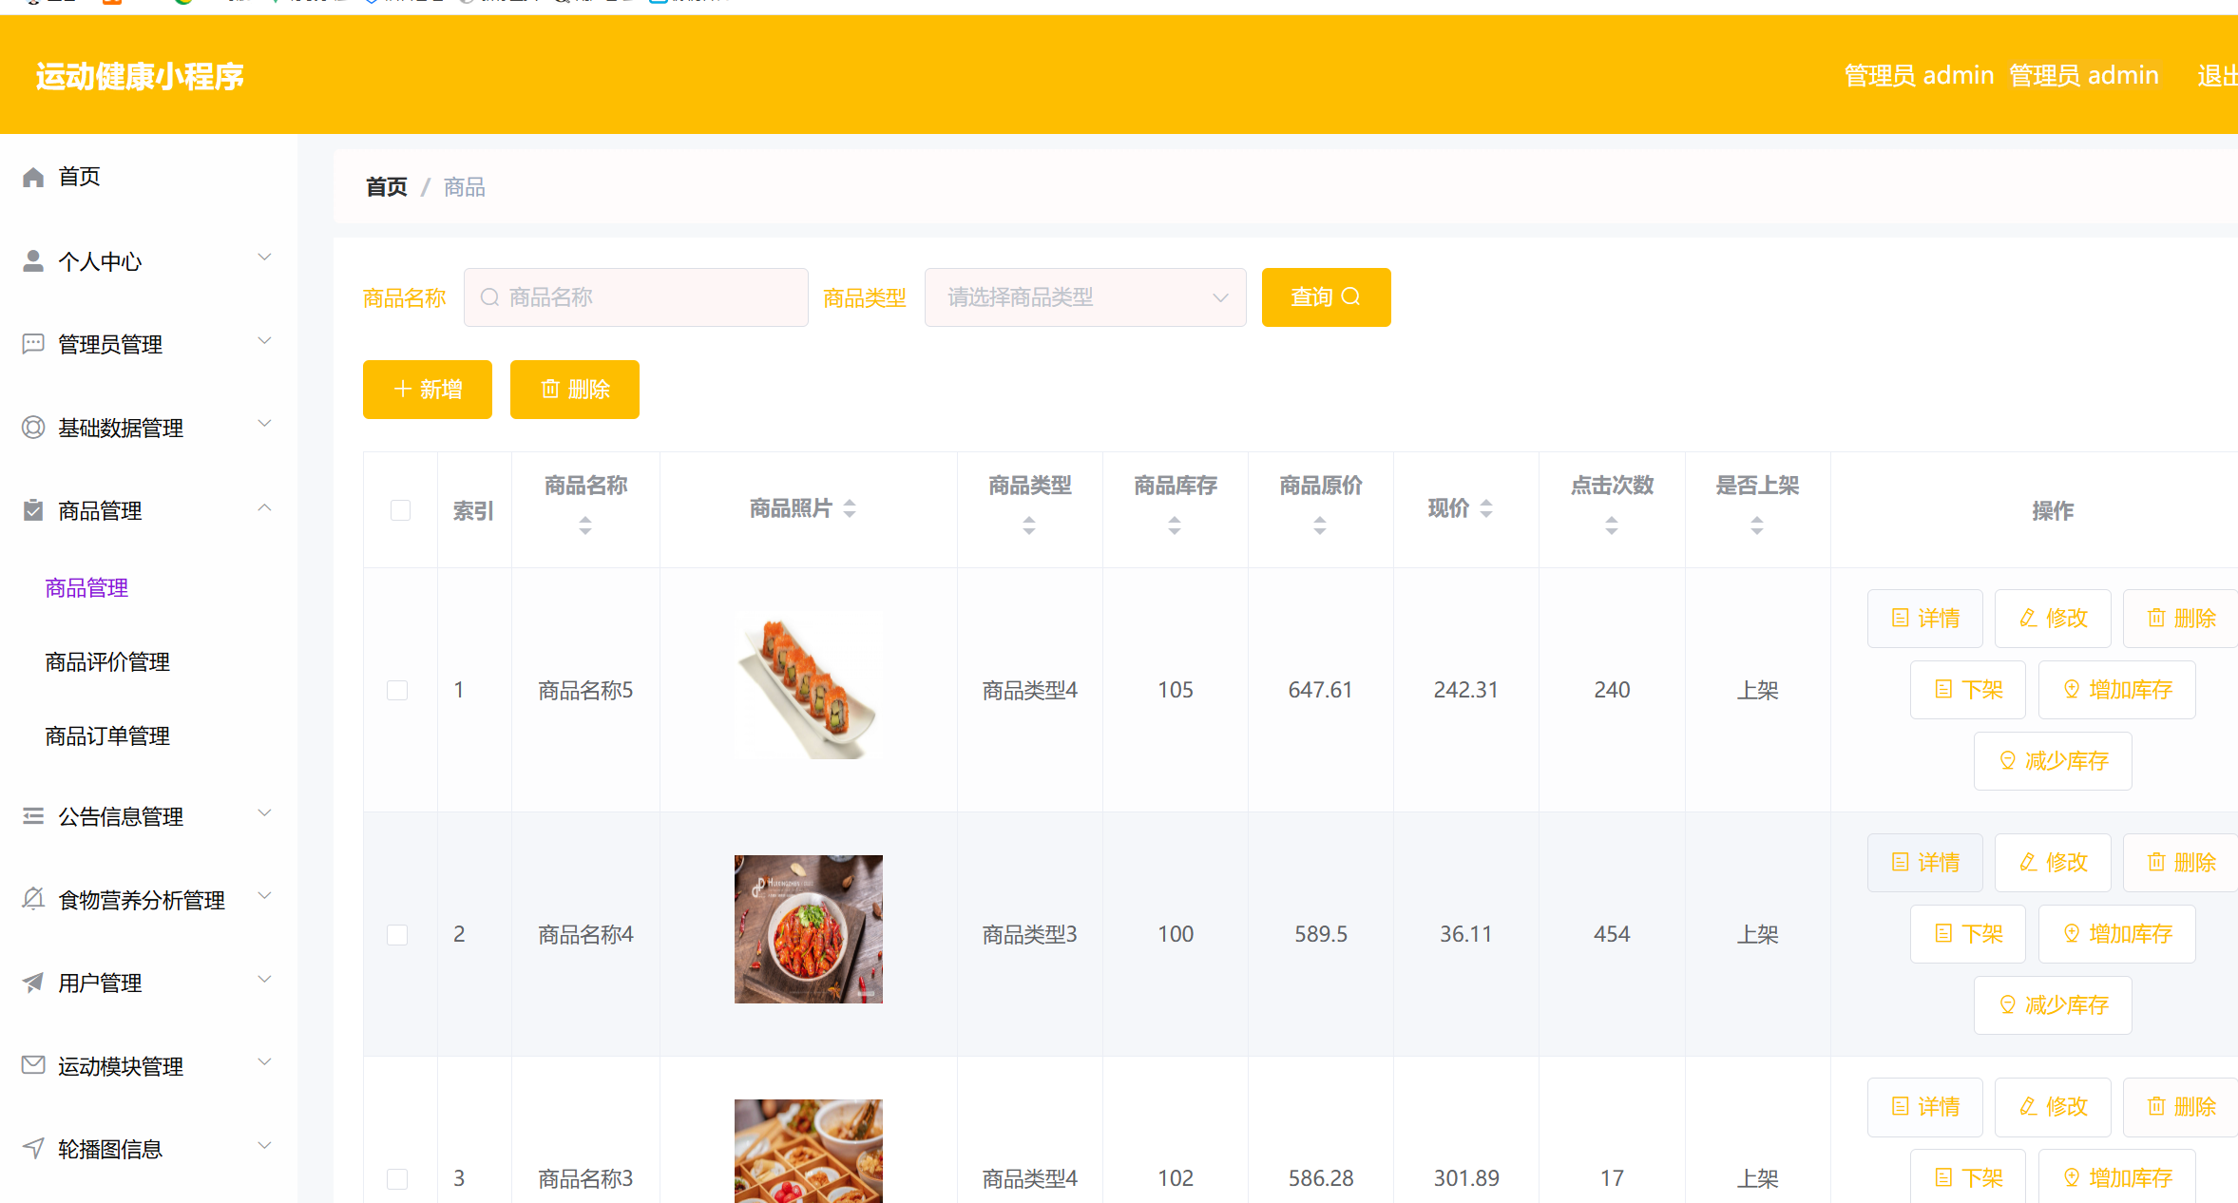This screenshot has height=1203, width=2238.
Task: Click 首页 in the breadcrumb navigation
Action: pyautogui.click(x=386, y=186)
